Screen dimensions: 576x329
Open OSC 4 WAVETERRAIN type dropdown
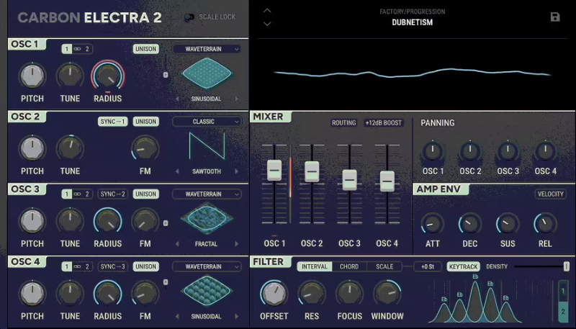click(x=207, y=266)
